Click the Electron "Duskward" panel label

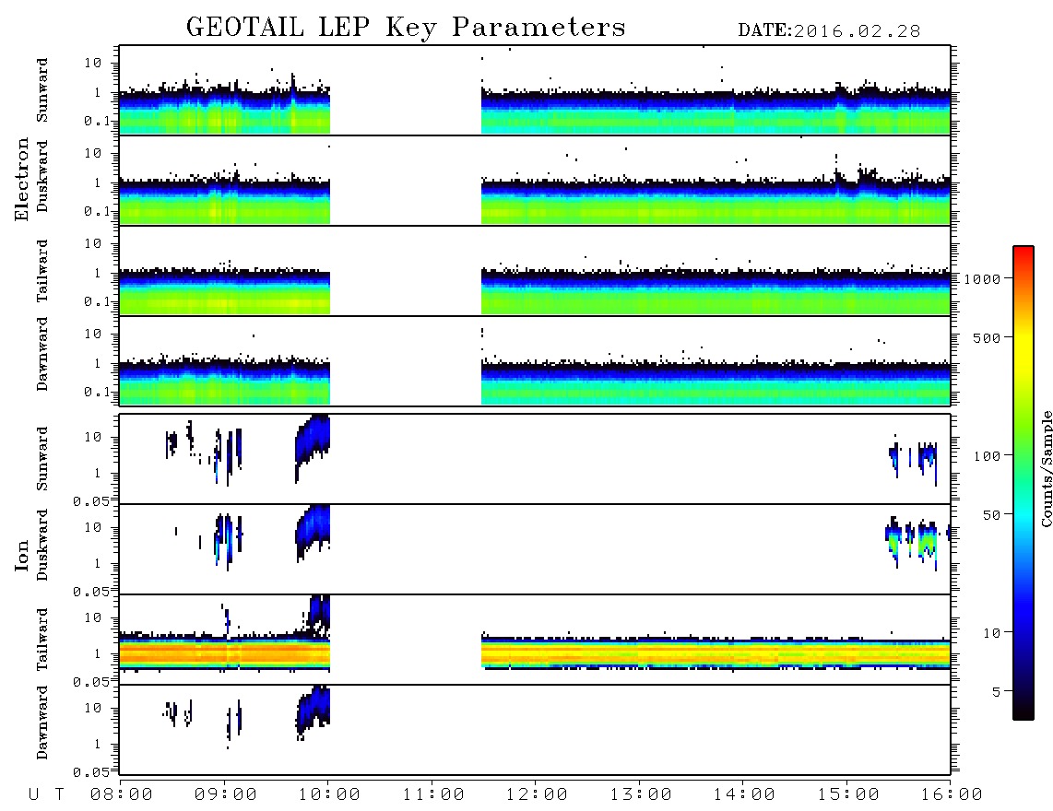coord(42,176)
